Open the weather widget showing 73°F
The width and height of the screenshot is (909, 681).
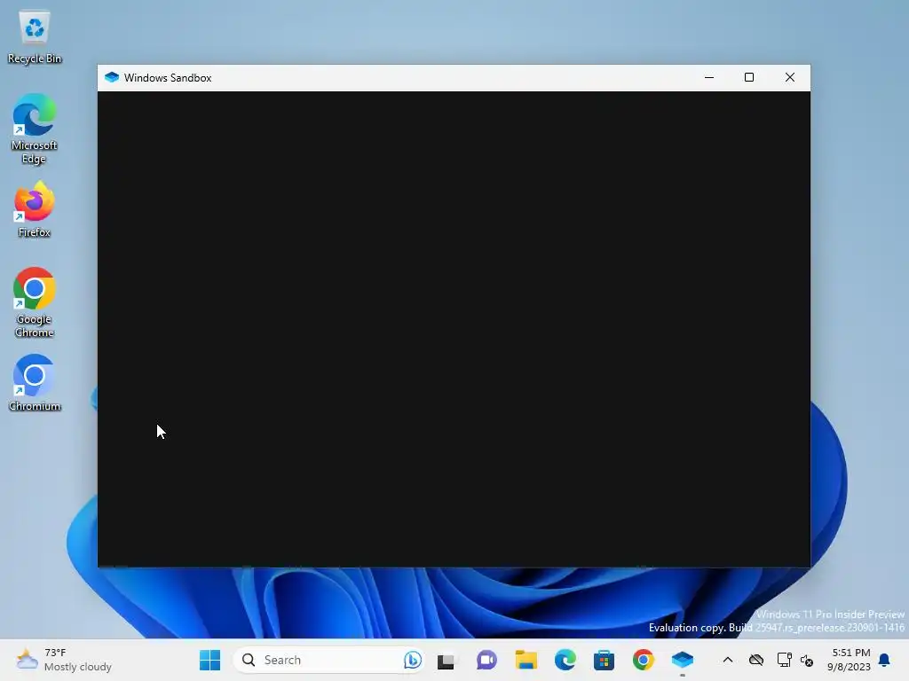(x=64, y=660)
